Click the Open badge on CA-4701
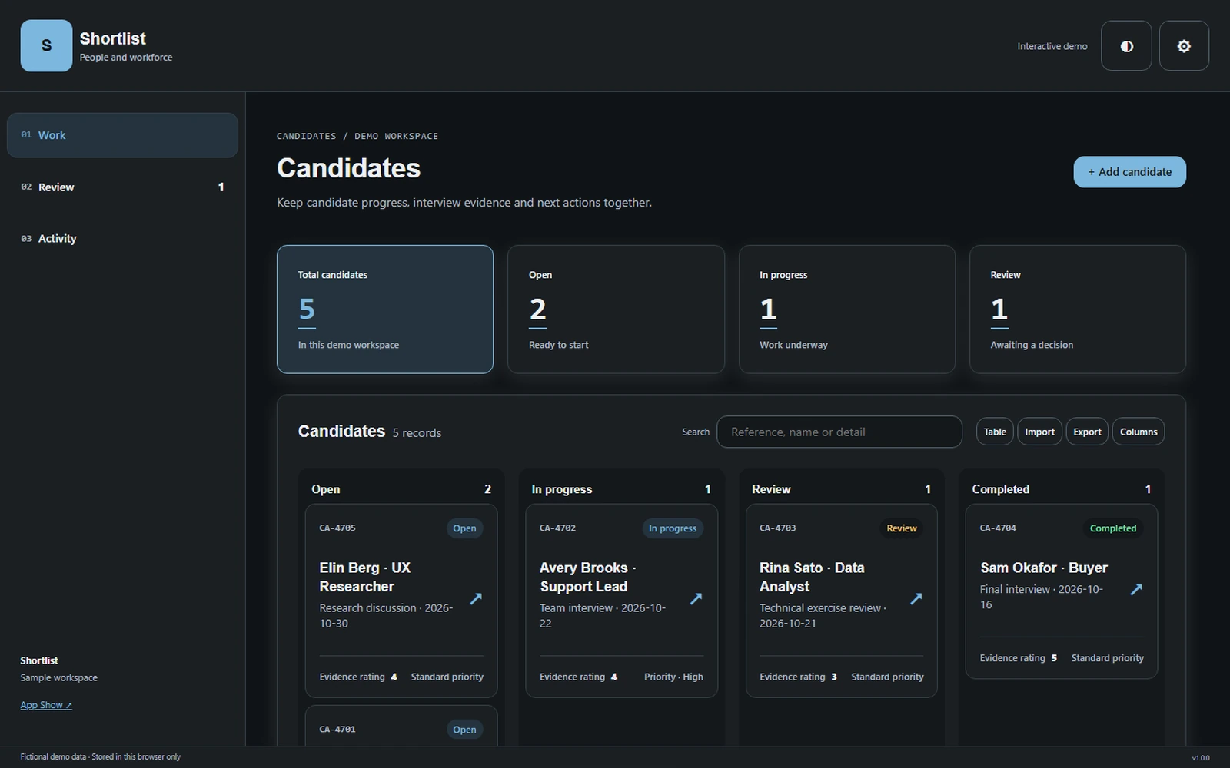The width and height of the screenshot is (1230, 768). pos(464,730)
